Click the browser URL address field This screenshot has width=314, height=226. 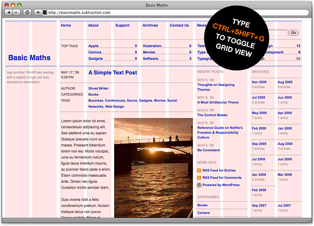pos(176,12)
